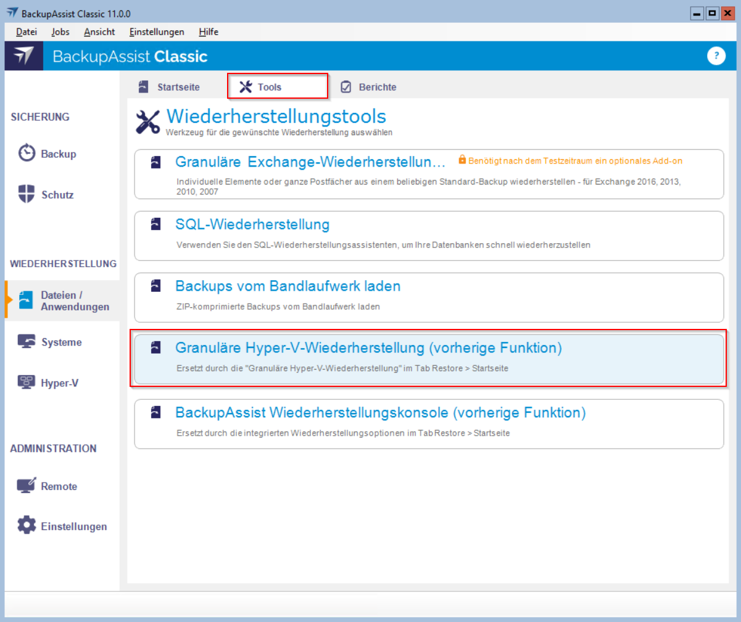Screen dimensions: 741x622
Task: Open the Hilfe menu
Action: tap(209, 32)
